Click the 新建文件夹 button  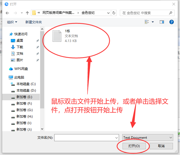pos(34,22)
